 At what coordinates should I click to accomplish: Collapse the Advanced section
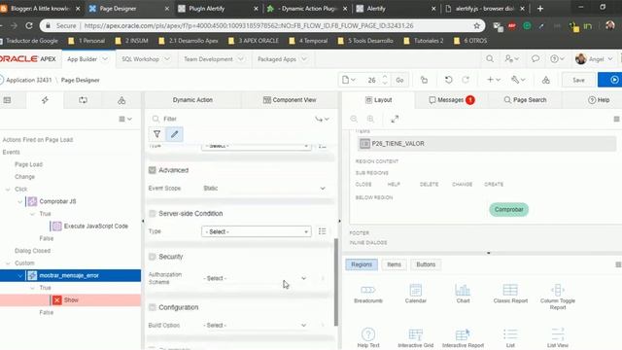(152, 170)
